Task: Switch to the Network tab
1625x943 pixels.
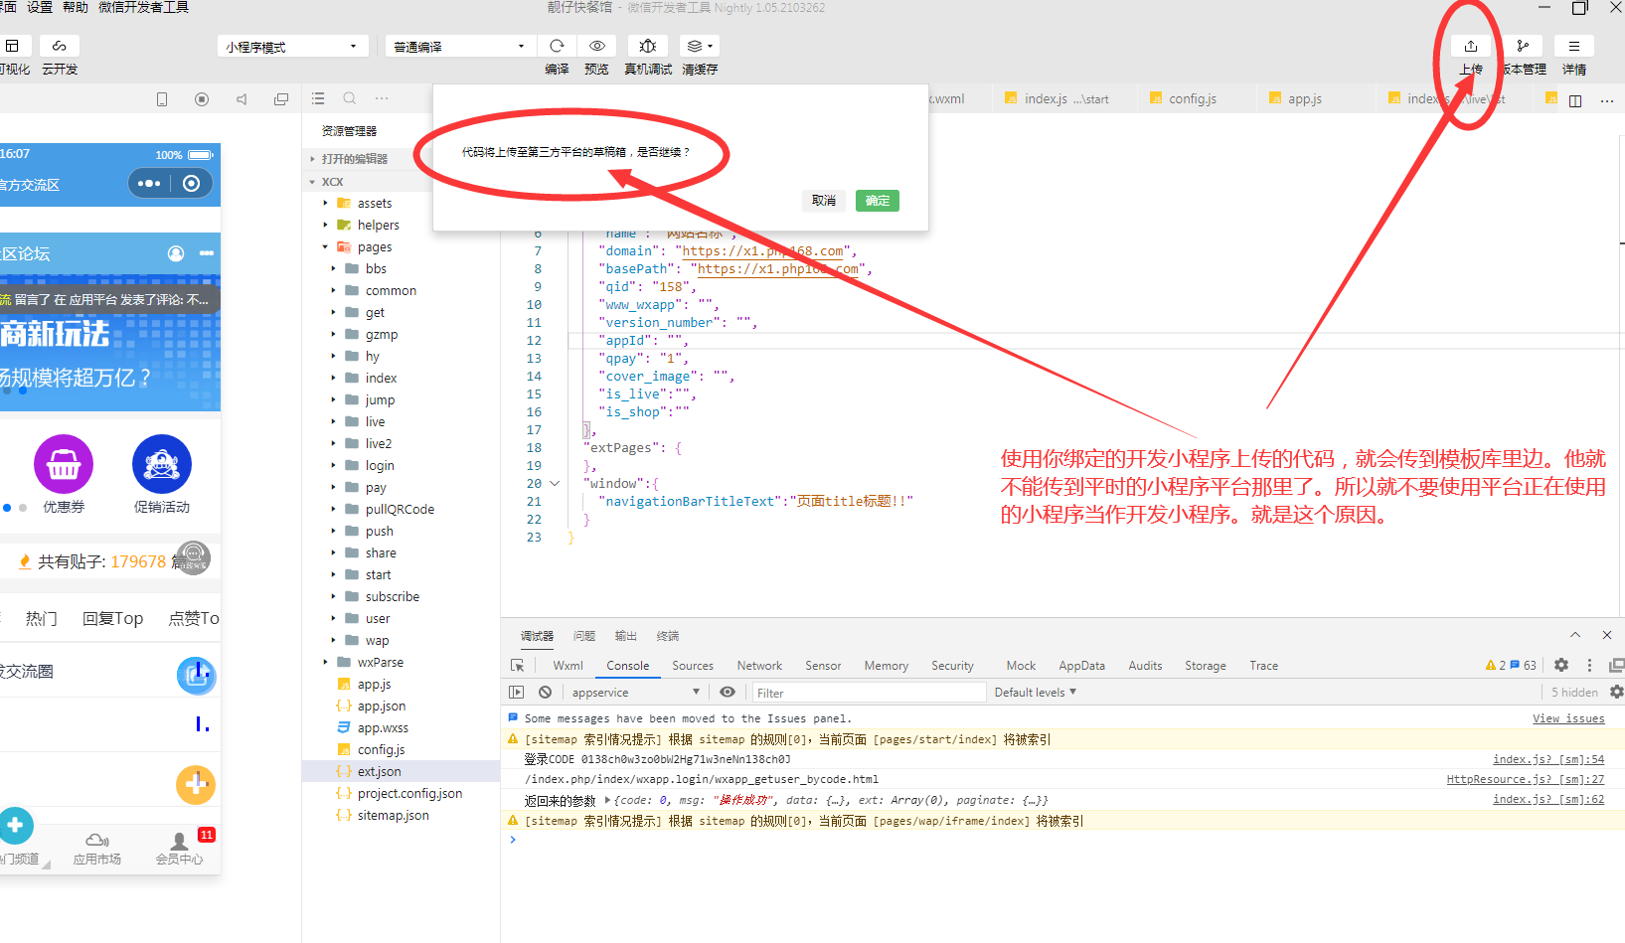Action: coord(759,666)
